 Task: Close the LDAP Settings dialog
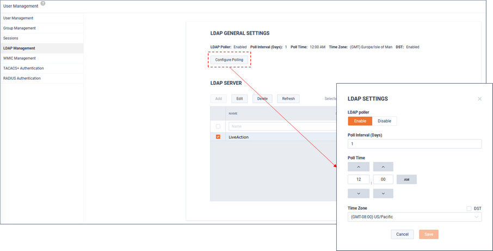point(479,99)
